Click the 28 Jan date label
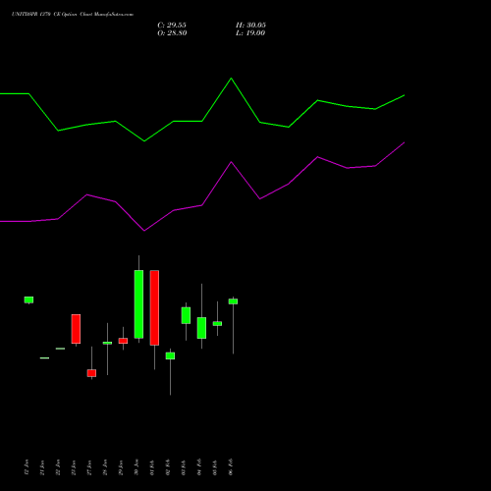This screenshot has height=491, width=491. pos(105,467)
